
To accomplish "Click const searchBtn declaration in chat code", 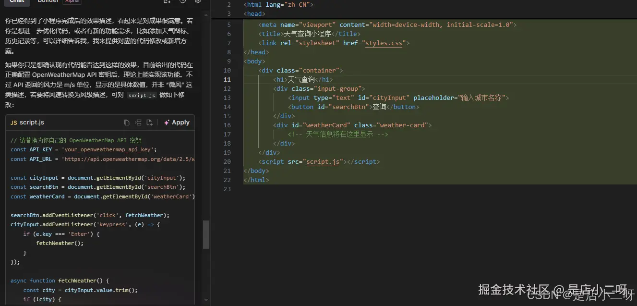I will pyautogui.click(x=98, y=187).
